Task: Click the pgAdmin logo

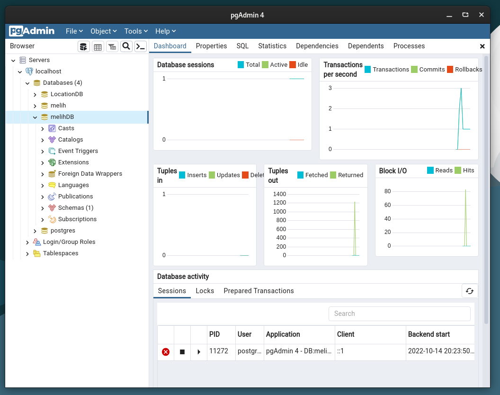Action: tap(32, 31)
